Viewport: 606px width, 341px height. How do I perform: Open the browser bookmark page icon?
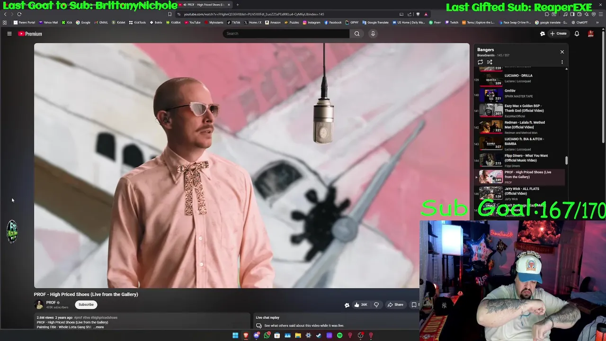(169, 14)
